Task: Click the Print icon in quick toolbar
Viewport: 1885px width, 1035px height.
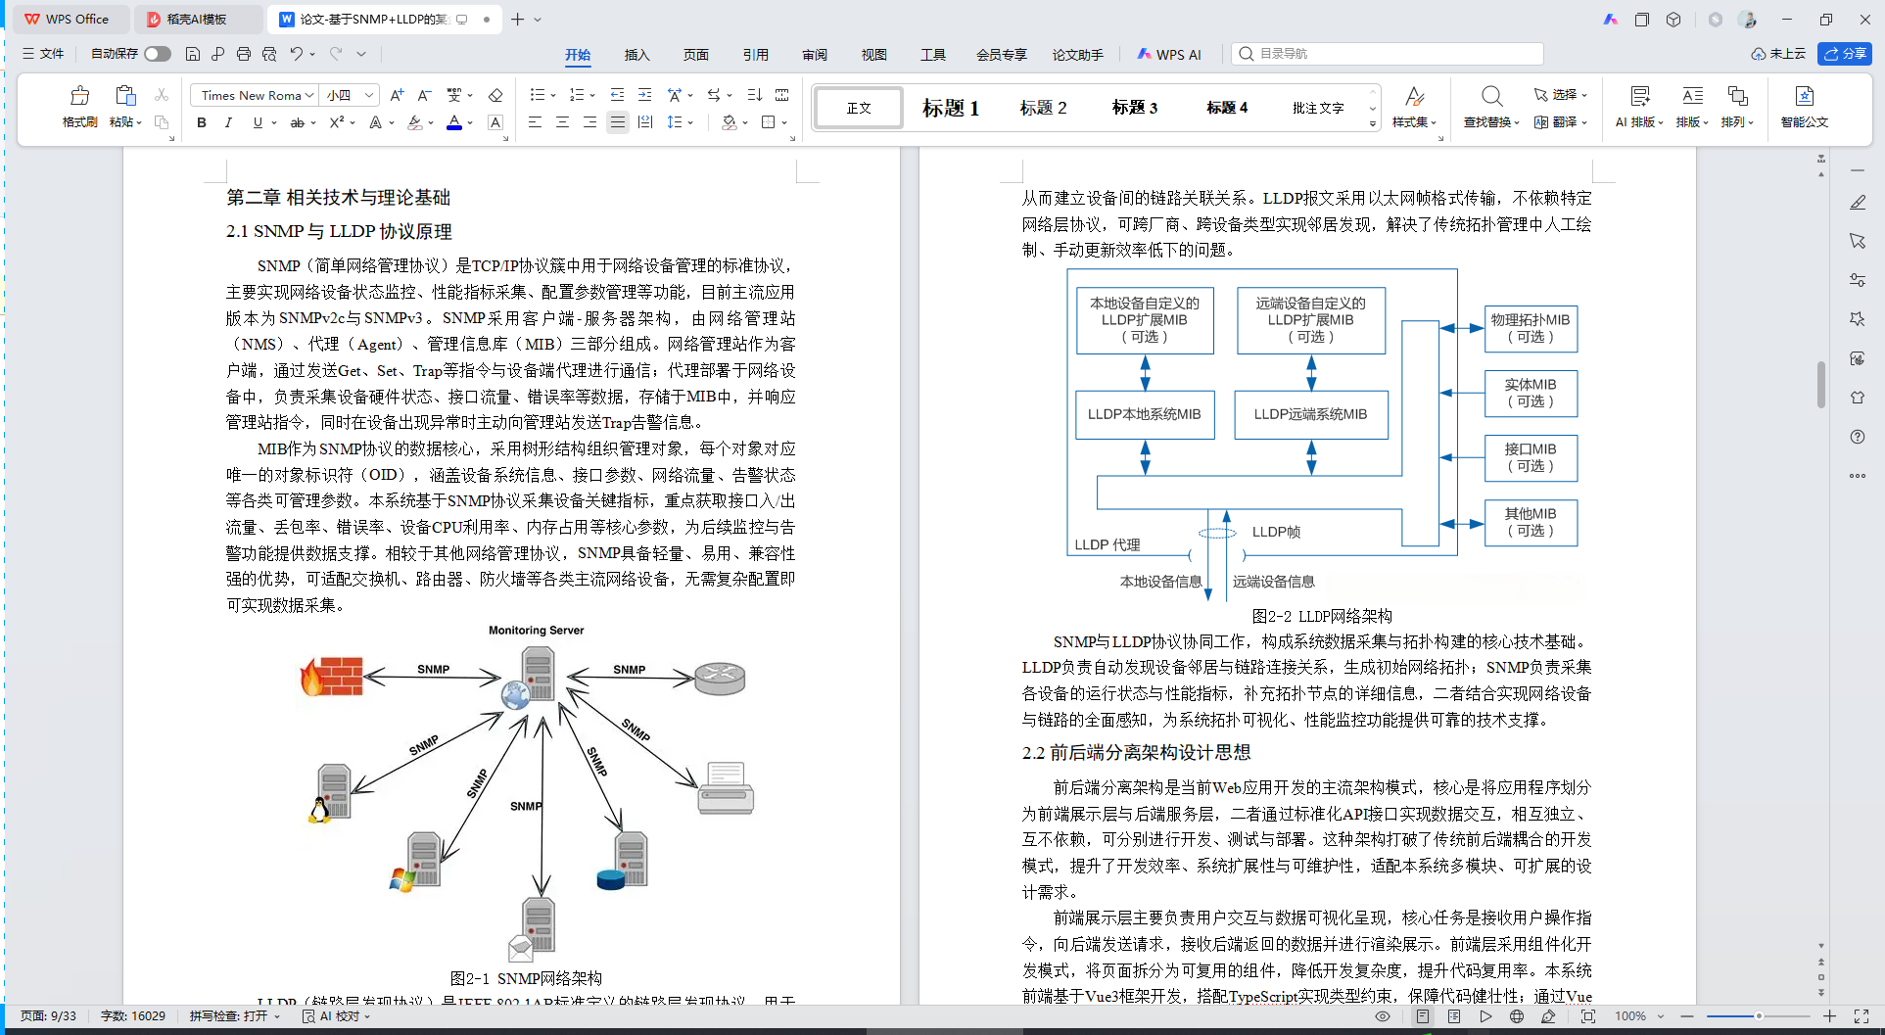Action: click(x=244, y=54)
